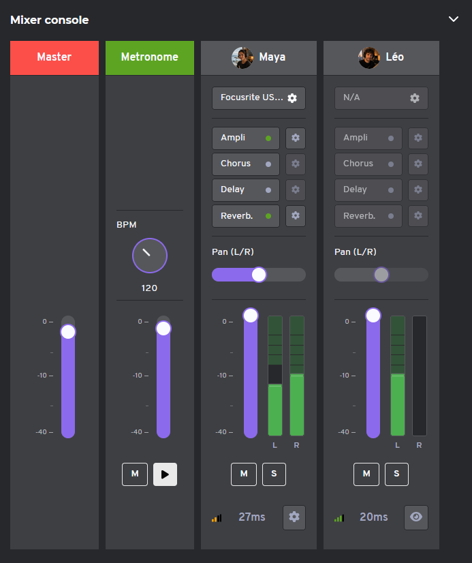Image resolution: width=472 pixels, height=563 pixels.
Task: Click the Léo name label
Action: [395, 57]
